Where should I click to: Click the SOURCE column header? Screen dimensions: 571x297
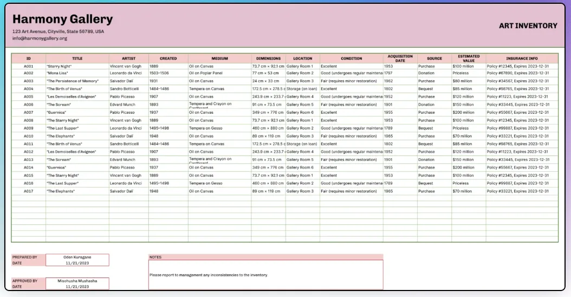pos(434,59)
